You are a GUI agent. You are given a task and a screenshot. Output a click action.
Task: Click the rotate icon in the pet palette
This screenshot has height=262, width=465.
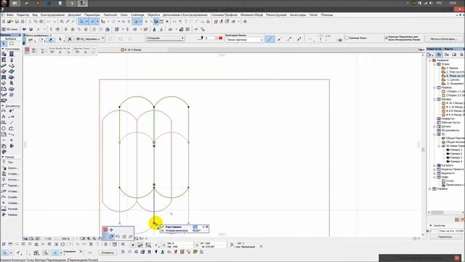pyautogui.click(x=118, y=237)
